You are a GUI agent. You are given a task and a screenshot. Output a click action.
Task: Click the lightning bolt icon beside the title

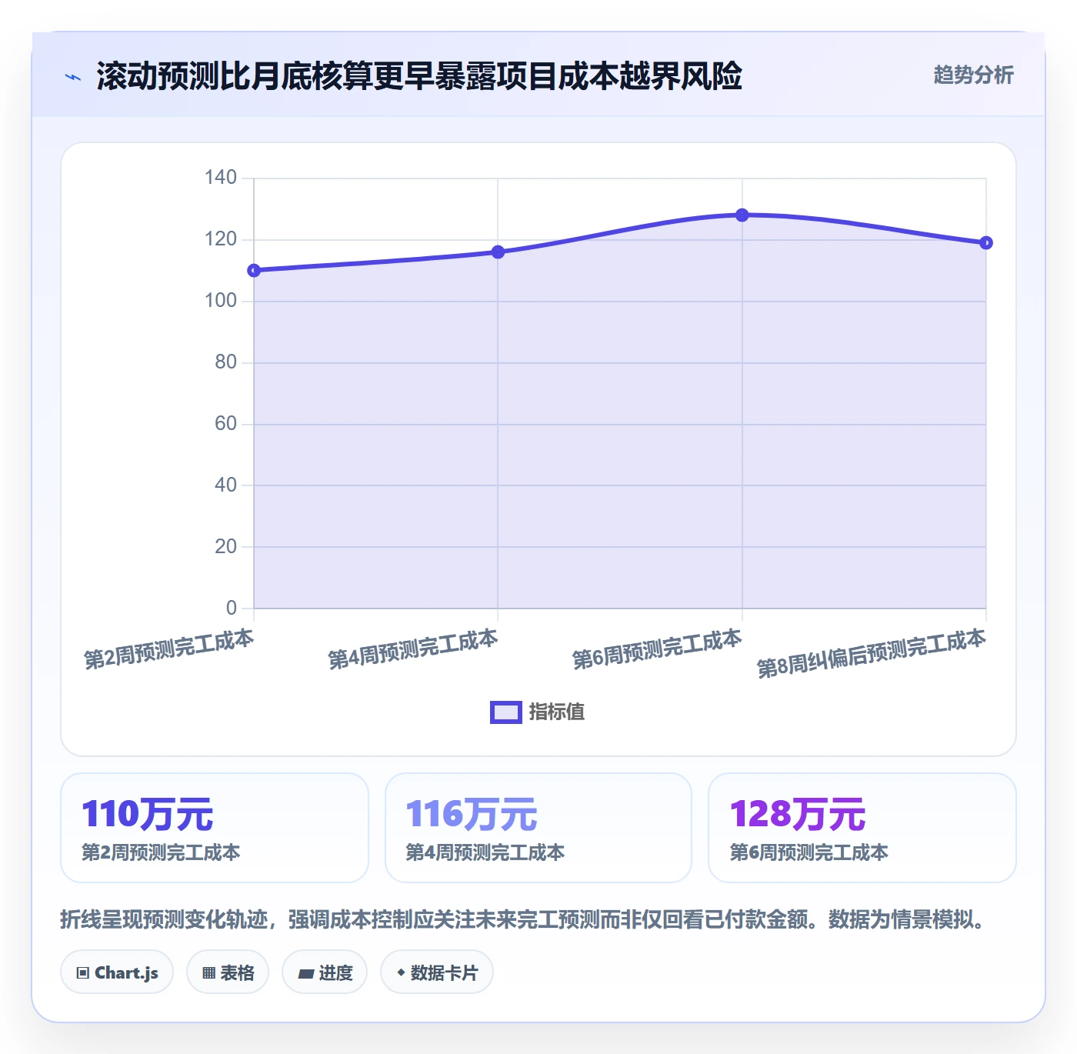(73, 77)
